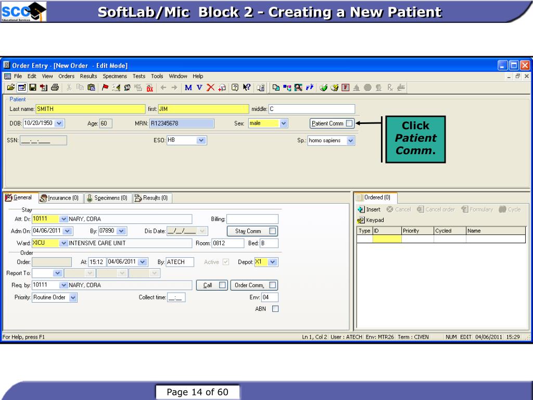Tick the Stay Comm checkbox
Image resolution: width=533 pixels, height=400 pixels.
click(x=272, y=231)
